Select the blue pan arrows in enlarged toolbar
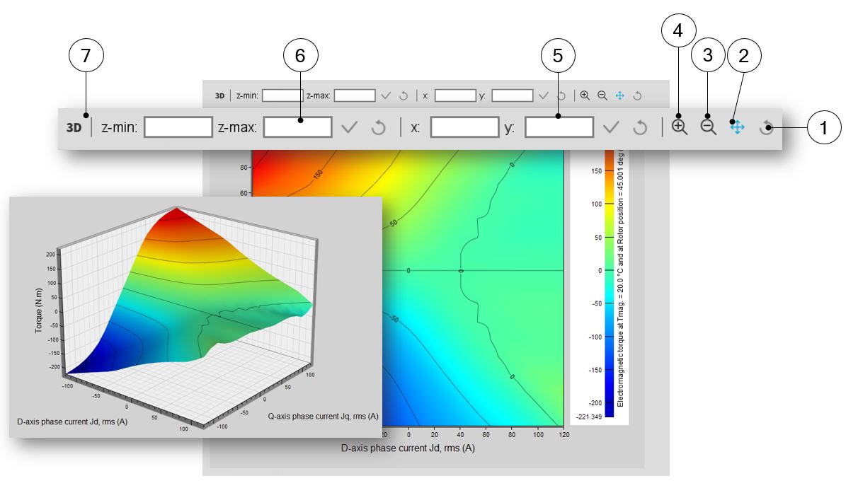Image resolution: width=858 pixels, height=488 pixels. (x=737, y=127)
